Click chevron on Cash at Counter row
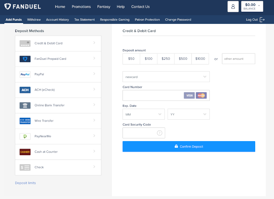274x199 pixels. pos(94,151)
